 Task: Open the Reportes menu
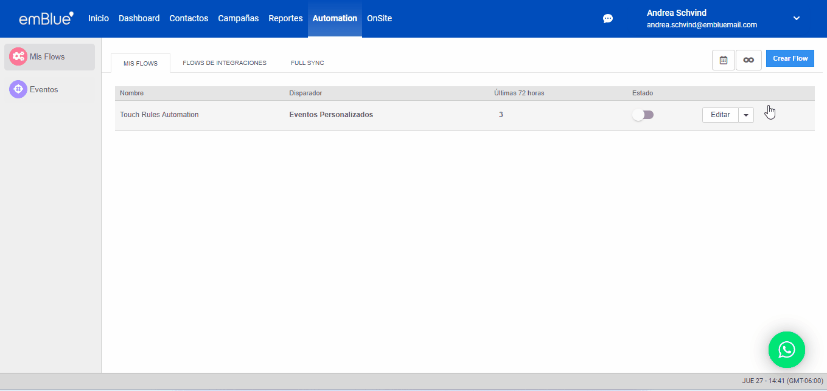point(285,18)
